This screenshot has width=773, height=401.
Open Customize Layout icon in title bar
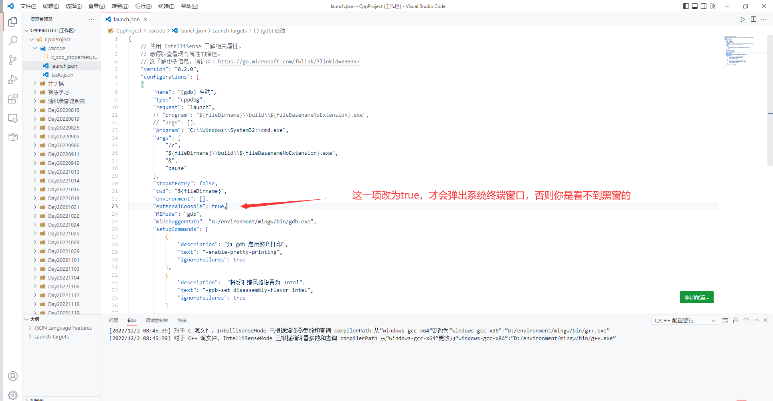(712, 6)
